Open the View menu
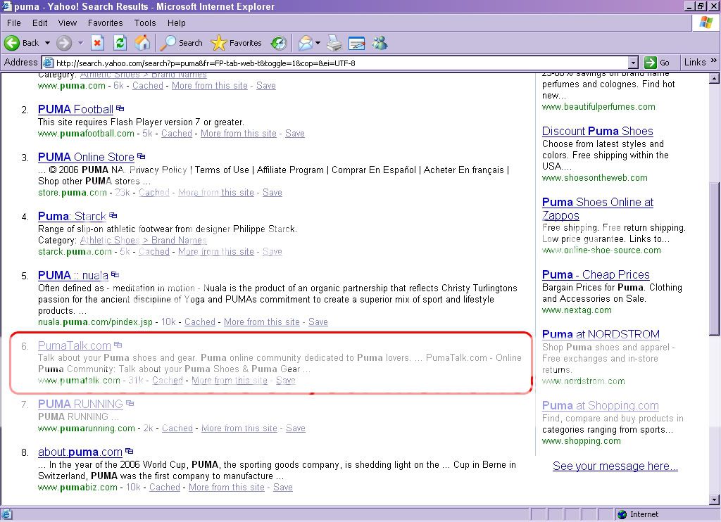 67,23
